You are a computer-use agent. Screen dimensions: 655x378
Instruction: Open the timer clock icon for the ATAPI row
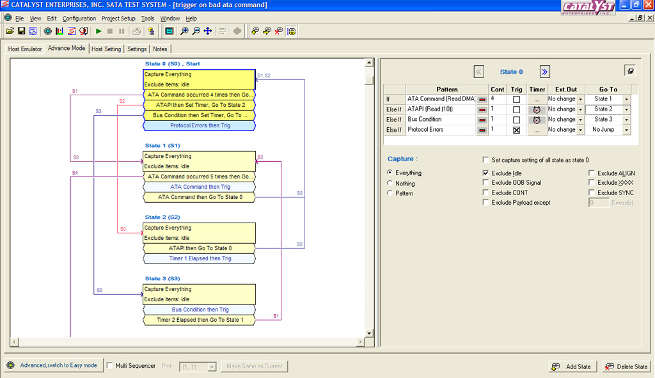[537, 109]
